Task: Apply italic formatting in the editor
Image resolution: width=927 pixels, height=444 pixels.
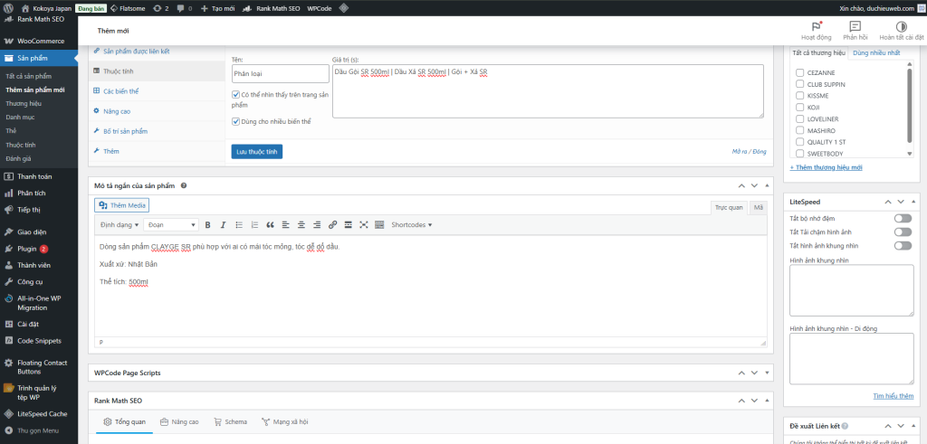Action: pyautogui.click(x=223, y=224)
